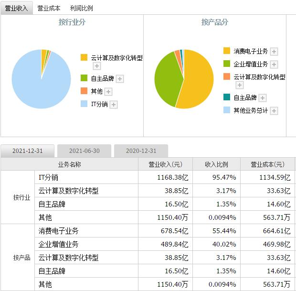This screenshot has height=291, width=296.
Task: Select the 2021-12-31 date tab
Action: pyautogui.click(x=27, y=151)
